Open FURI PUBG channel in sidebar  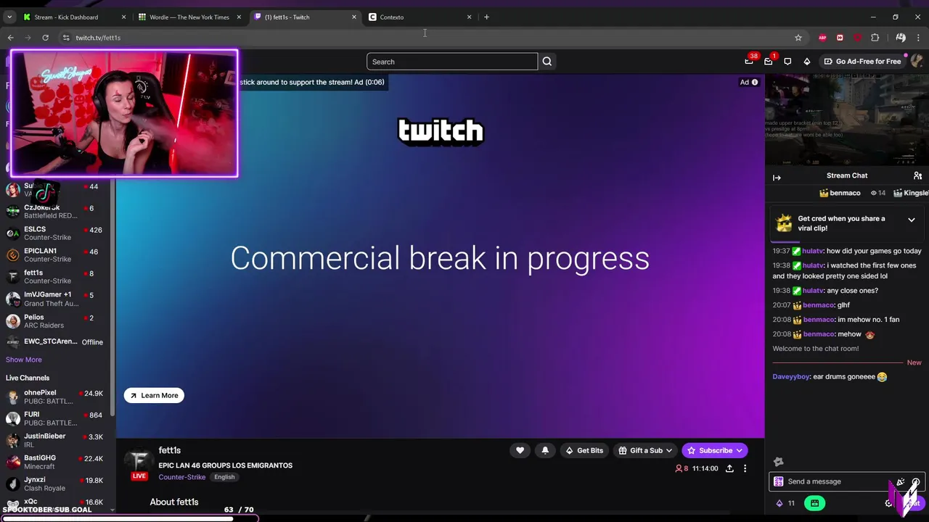(55, 418)
